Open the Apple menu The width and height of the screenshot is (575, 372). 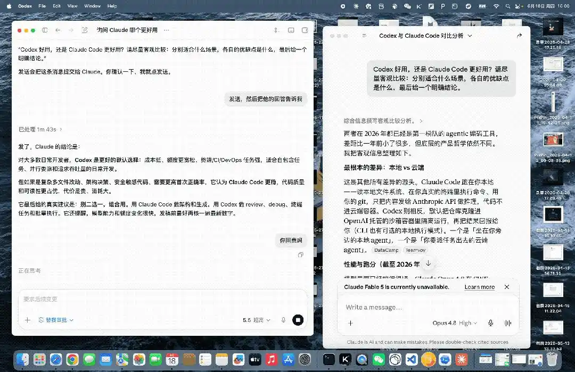[x=9, y=6]
